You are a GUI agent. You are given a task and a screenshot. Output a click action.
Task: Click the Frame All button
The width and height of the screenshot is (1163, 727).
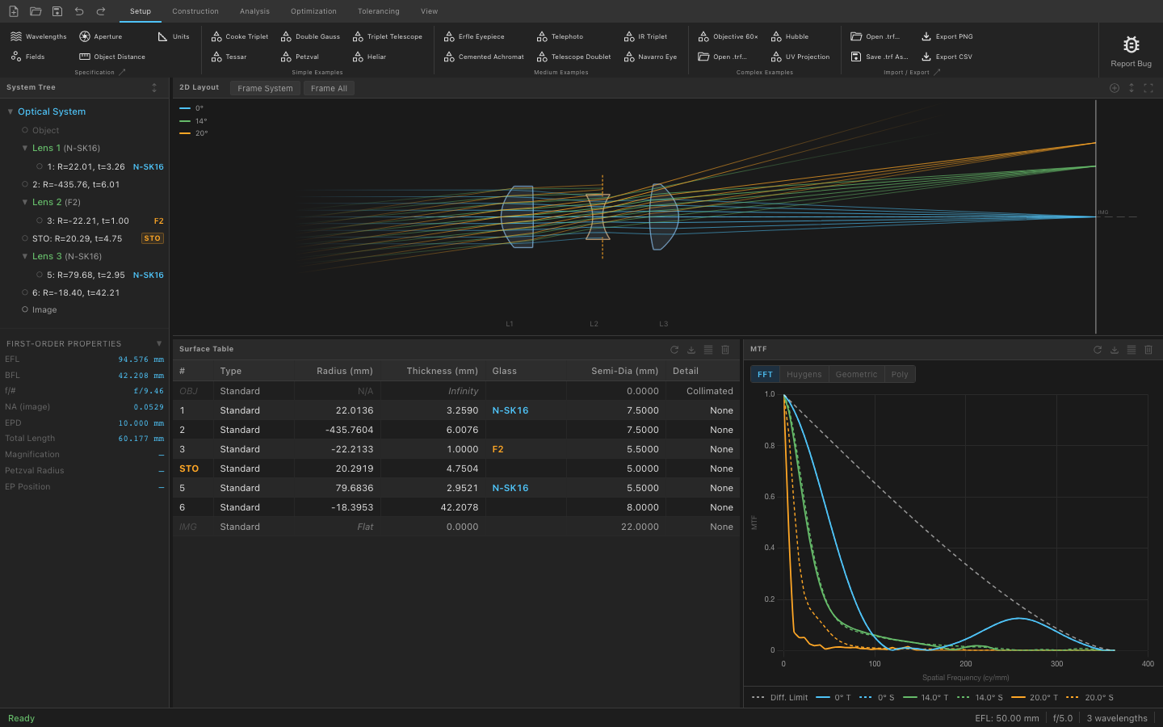point(328,88)
